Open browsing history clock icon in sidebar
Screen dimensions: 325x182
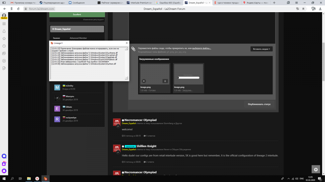pyautogui.click(x=4, y=46)
